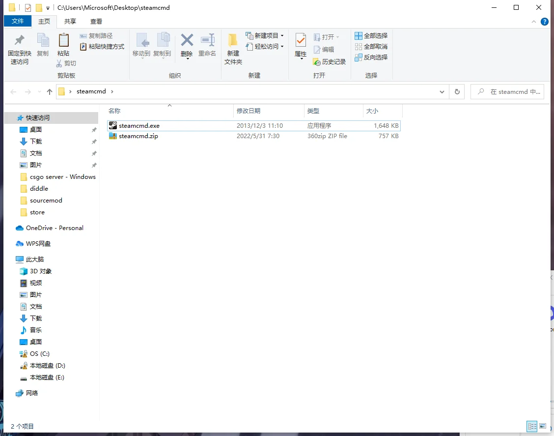Click the search steamcmd input field
Viewport: 554px width, 436px height.
point(507,92)
